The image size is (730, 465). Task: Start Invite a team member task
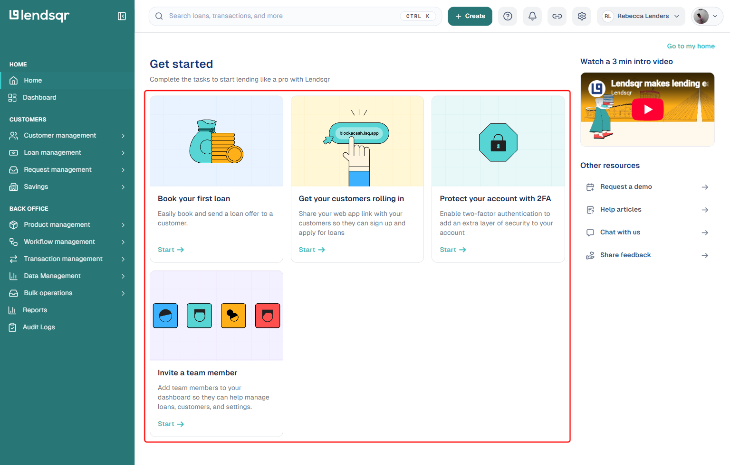pyautogui.click(x=171, y=424)
